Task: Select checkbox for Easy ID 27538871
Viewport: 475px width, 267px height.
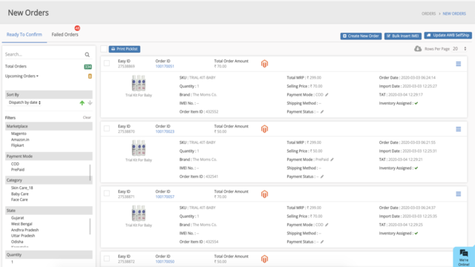Action: tap(107, 194)
